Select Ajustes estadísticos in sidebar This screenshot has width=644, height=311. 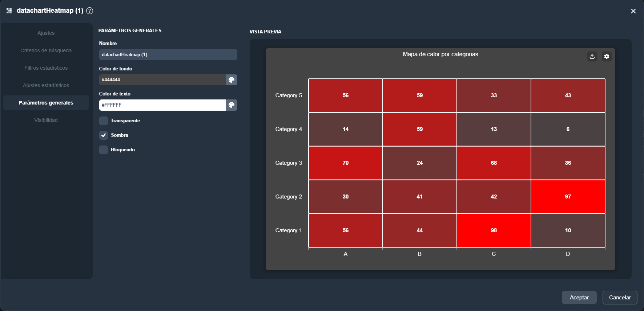point(46,85)
